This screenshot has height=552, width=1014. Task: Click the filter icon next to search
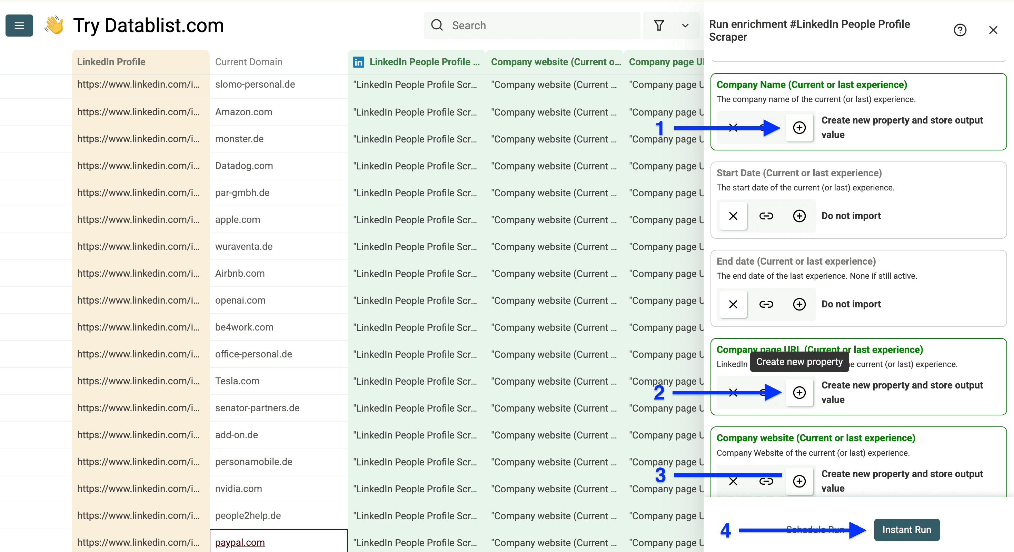(659, 25)
